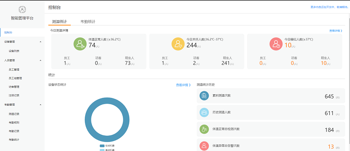Click the 611 historical people value
350x151 pixels.
point(329,113)
